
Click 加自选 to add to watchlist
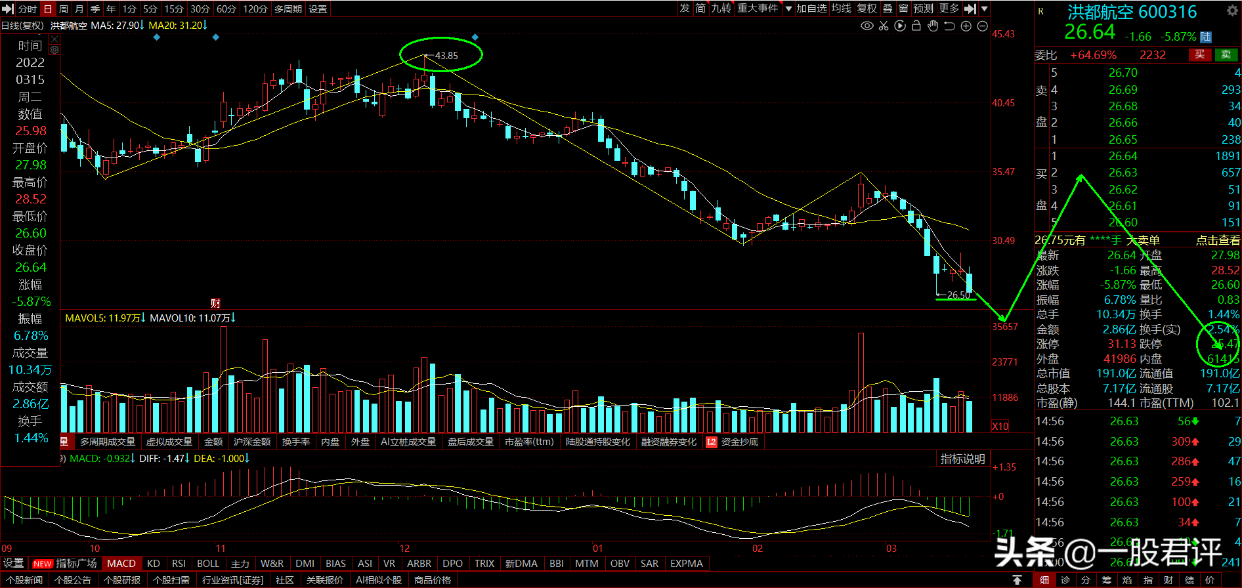[811, 9]
